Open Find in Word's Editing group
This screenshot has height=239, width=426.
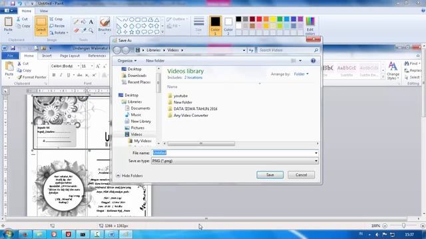coord(412,64)
